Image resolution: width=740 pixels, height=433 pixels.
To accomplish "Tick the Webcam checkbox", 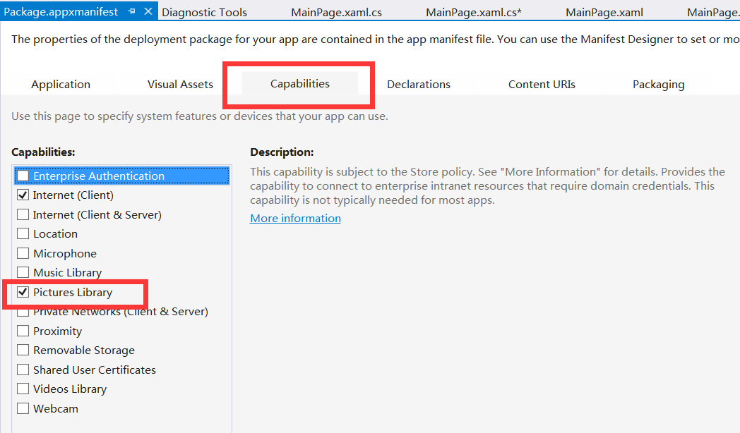I will click(x=23, y=408).
